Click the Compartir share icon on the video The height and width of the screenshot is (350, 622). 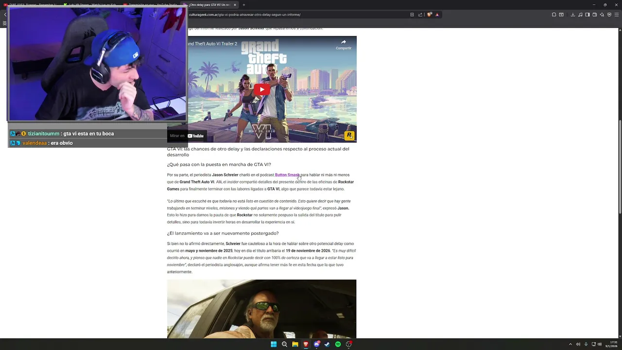click(344, 45)
